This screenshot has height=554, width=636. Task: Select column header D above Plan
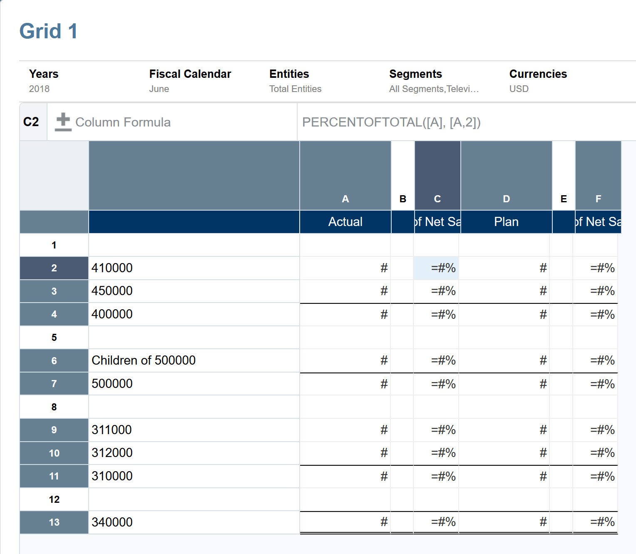tap(506, 199)
